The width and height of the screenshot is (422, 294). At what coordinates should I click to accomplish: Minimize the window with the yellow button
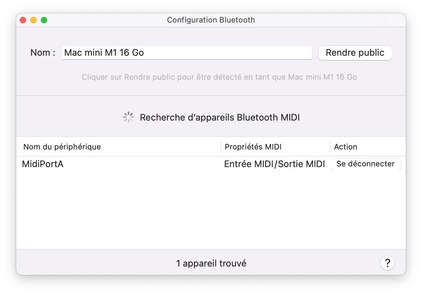34,20
